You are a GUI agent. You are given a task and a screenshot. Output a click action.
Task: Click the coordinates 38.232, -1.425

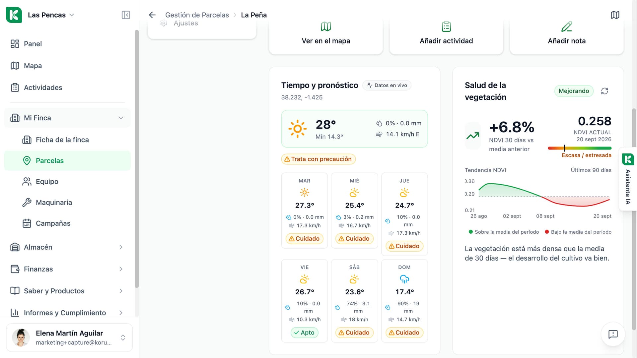coord(302,97)
